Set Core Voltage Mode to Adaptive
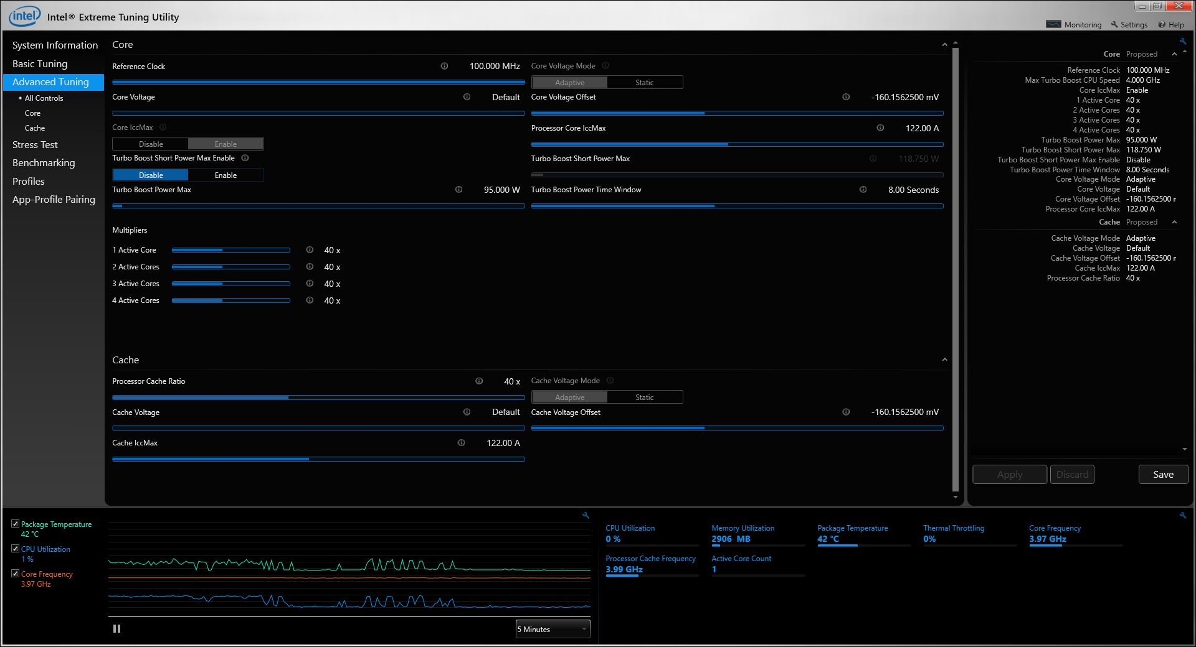The width and height of the screenshot is (1196, 647). point(569,82)
